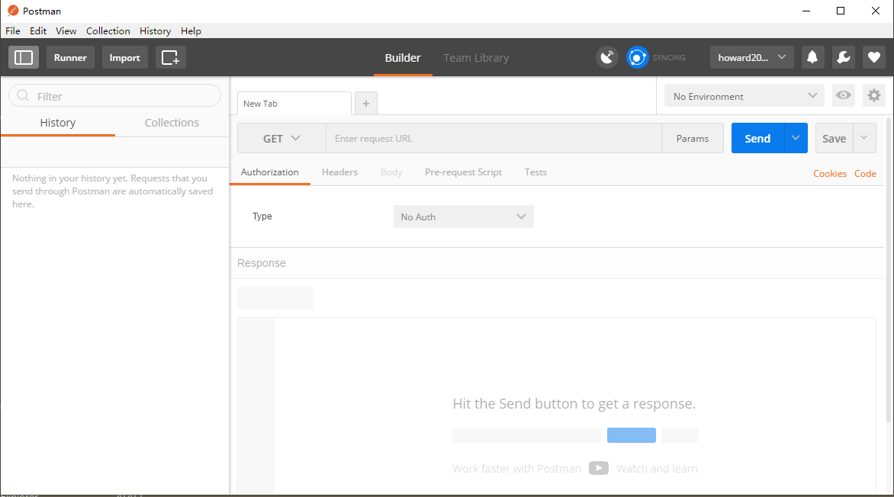Image resolution: width=894 pixels, height=497 pixels.
Task: Open the Edit menu
Action: (38, 30)
